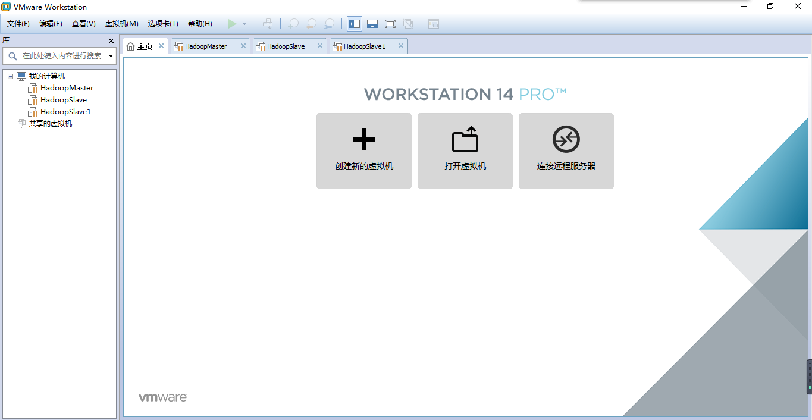Open the 查看(V) menu
This screenshot has height=420, width=812.
point(83,24)
